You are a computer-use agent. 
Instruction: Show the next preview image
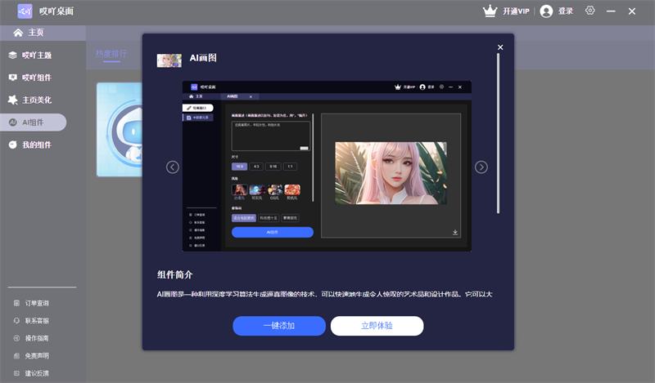coord(481,167)
